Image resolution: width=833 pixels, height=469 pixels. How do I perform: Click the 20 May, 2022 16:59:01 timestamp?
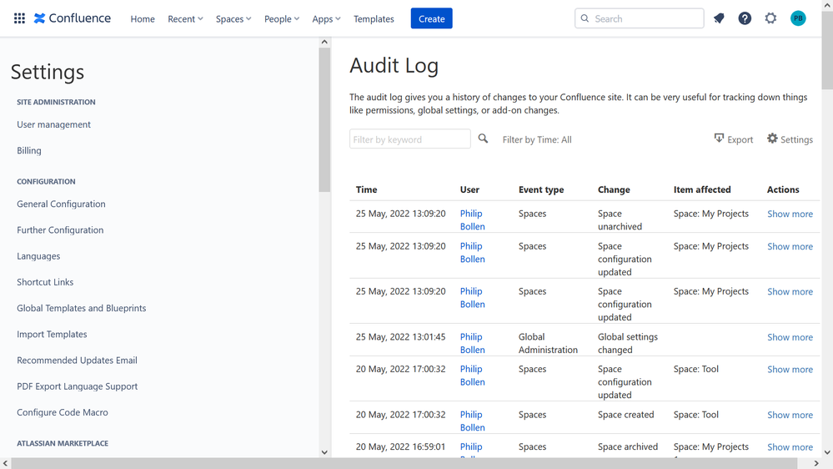(x=400, y=446)
